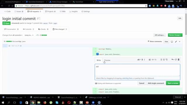Open File Explorer from taskbar
Image resolution: width=187 pixels, height=105 pixels.
point(39,102)
